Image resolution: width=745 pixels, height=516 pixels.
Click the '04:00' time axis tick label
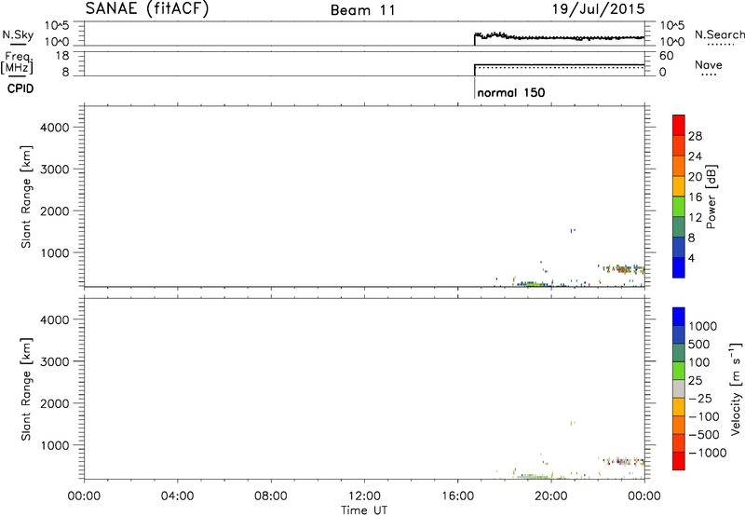point(178,496)
